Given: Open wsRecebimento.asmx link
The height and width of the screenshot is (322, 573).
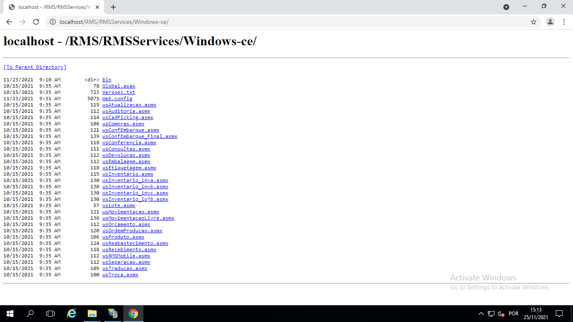Looking at the screenshot, I should [x=129, y=249].
